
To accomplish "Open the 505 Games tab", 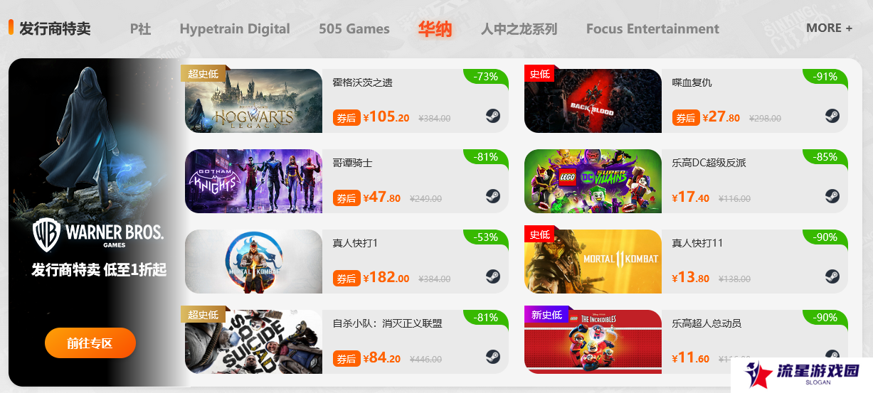I will (354, 29).
